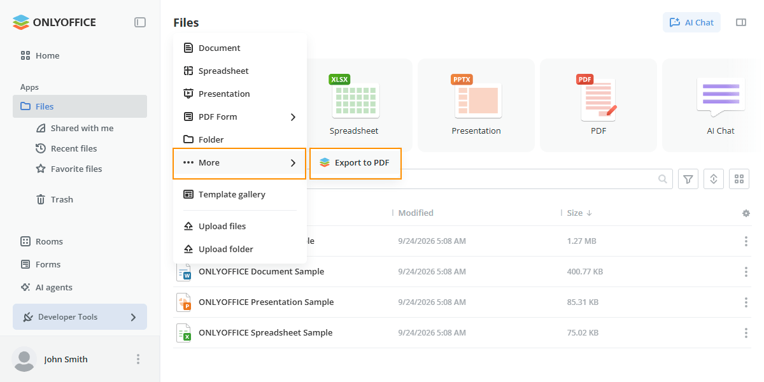The width and height of the screenshot is (764, 382).
Task: Open the filter options
Action: pos(688,180)
